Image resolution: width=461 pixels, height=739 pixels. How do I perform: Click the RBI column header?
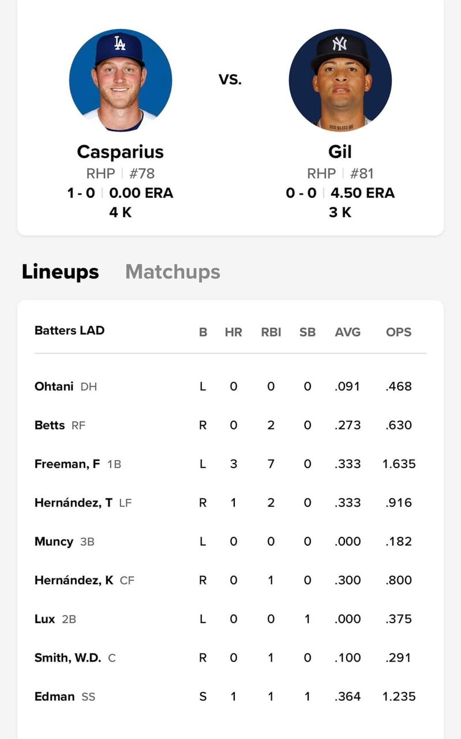point(271,332)
